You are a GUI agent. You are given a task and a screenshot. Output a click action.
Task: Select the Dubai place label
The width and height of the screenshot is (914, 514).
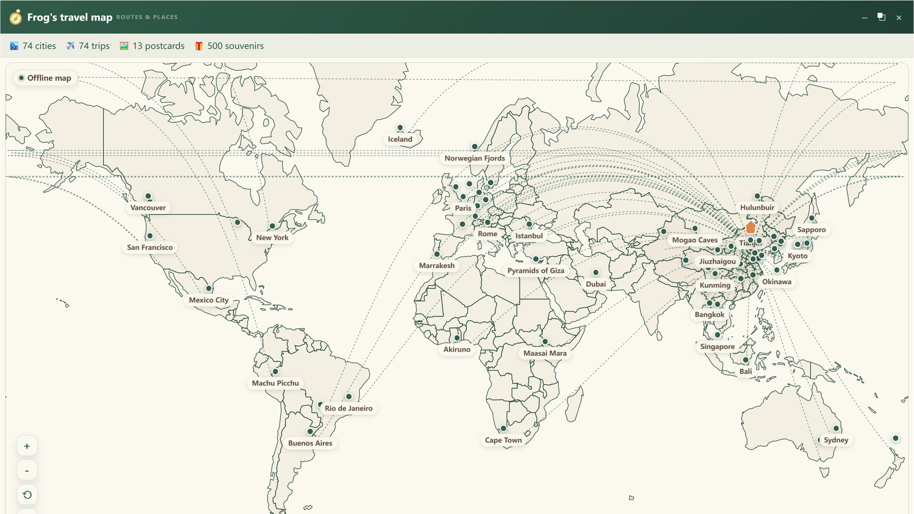596,285
